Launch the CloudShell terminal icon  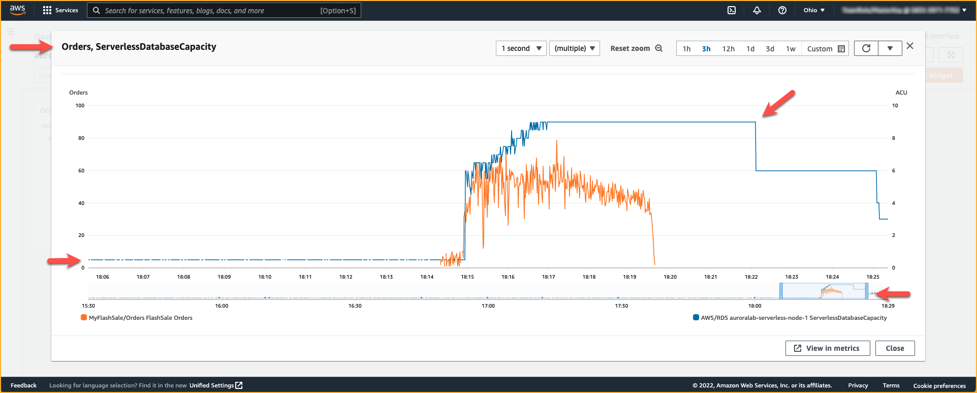point(732,10)
